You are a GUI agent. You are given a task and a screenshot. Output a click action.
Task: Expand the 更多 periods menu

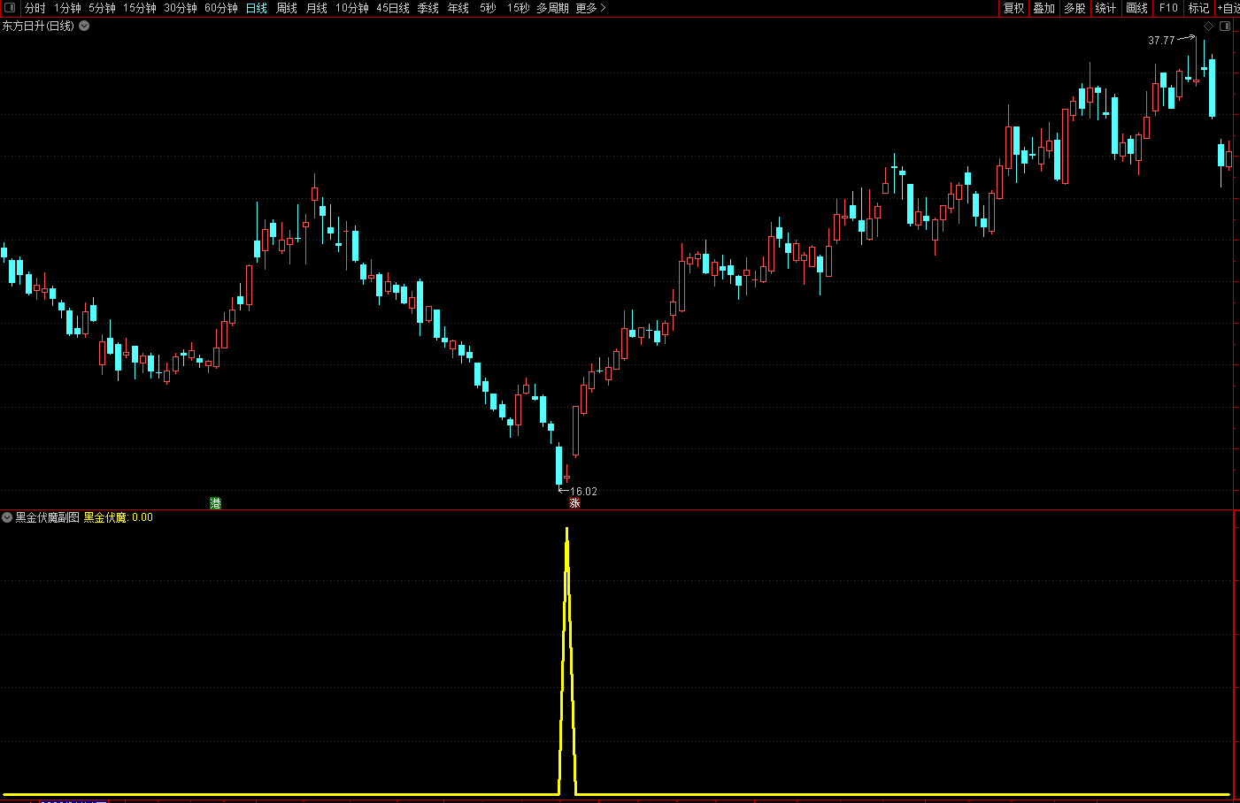590,8
